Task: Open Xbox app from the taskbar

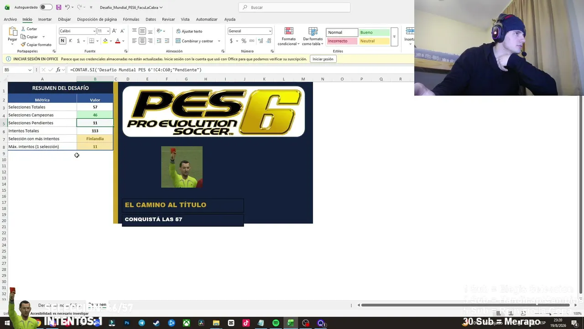Action: click(x=186, y=323)
